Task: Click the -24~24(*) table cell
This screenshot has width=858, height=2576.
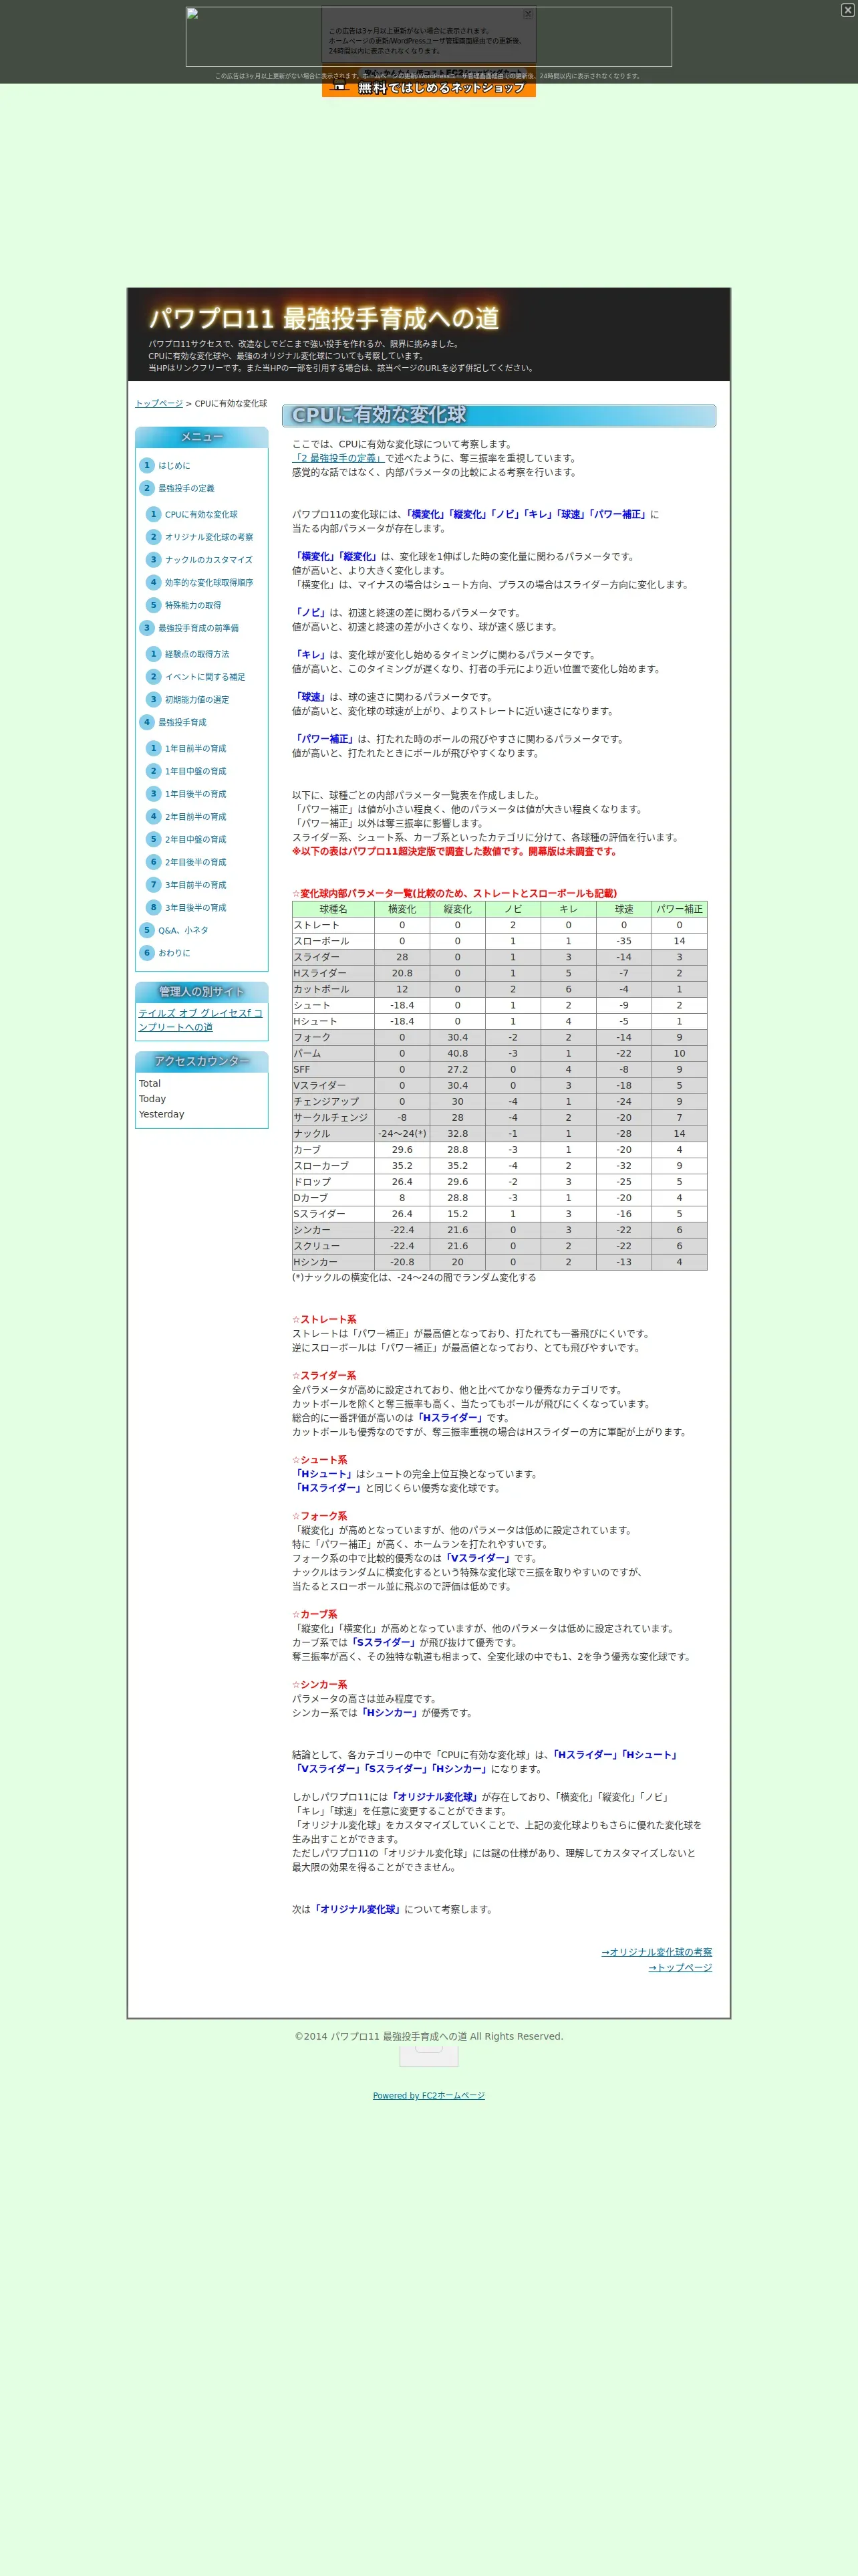Action: pyautogui.click(x=402, y=1134)
